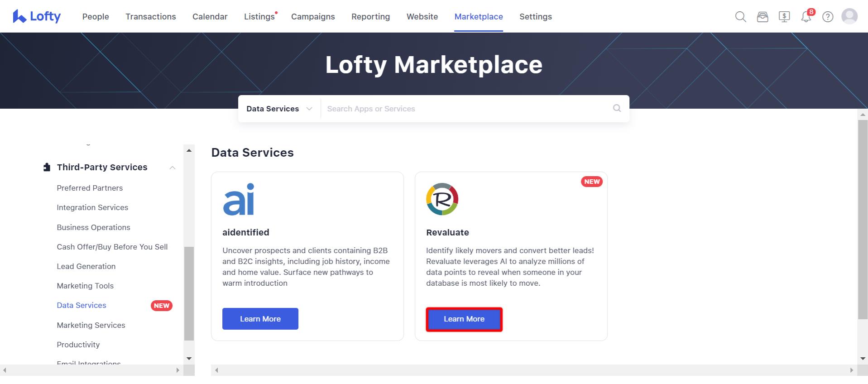Click the Search Apps or Services field

point(466,109)
